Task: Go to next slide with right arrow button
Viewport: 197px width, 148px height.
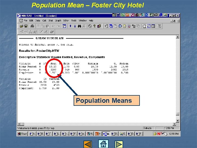Action: click(119, 144)
